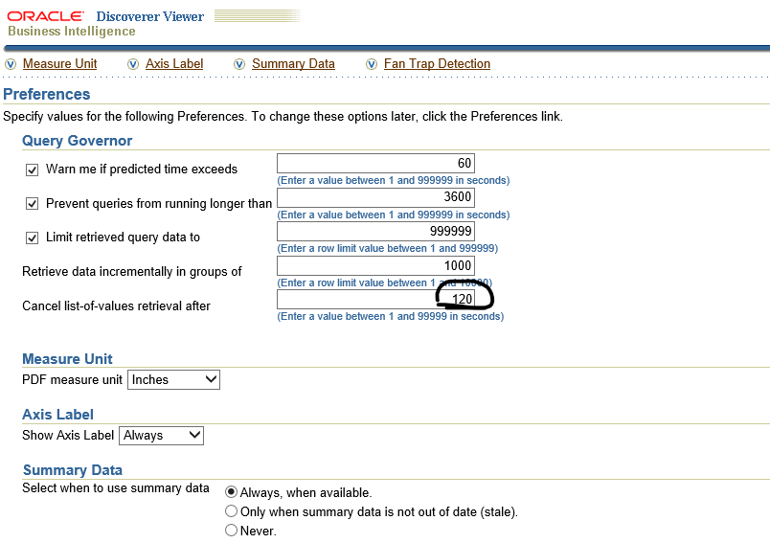Click the arrow icon beside Fan Trap Detection
The image size is (770, 543).
[x=372, y=64]
